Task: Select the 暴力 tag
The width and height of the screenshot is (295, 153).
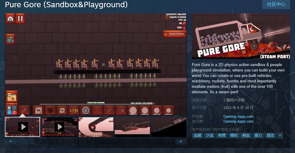Action: 258,135
